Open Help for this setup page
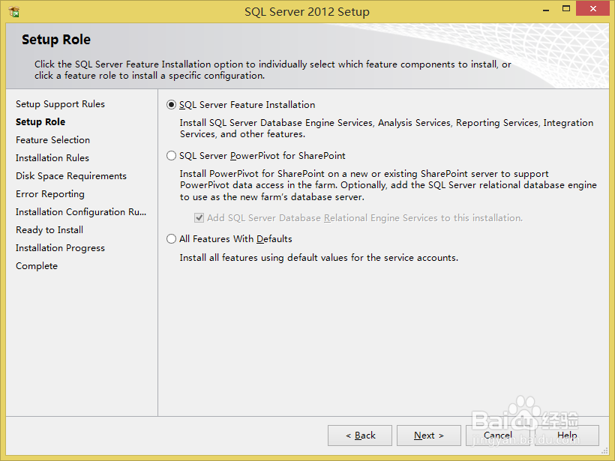The width and height of the screenshot is (615, 461). (x=568, y=435)
